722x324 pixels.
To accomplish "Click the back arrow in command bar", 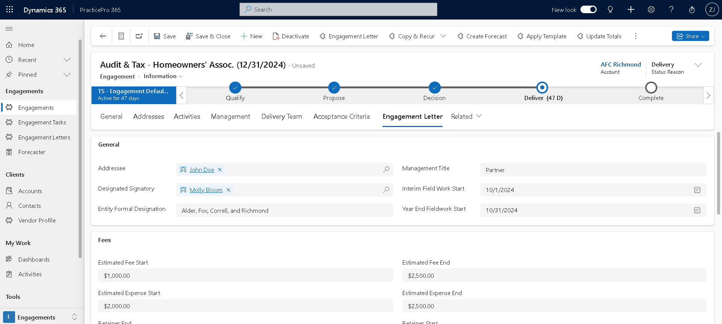I will 103,36.
